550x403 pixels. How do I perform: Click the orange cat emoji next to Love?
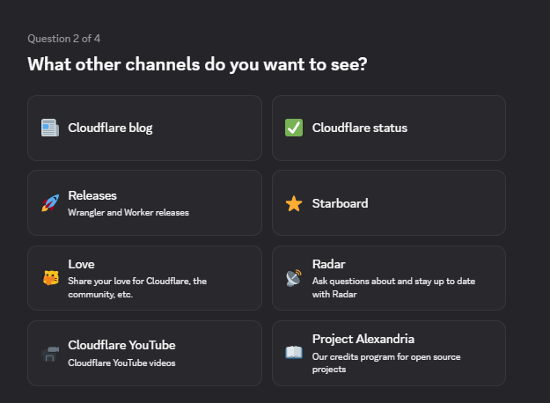pyautogui.click(x=50, y=278)
